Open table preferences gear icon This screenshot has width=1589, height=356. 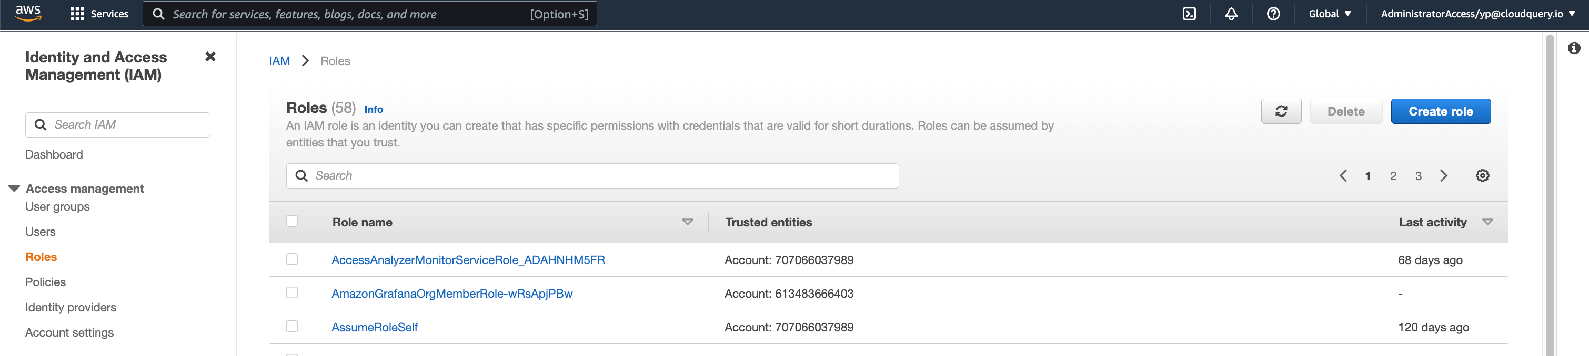click(x=1482, y=175)
